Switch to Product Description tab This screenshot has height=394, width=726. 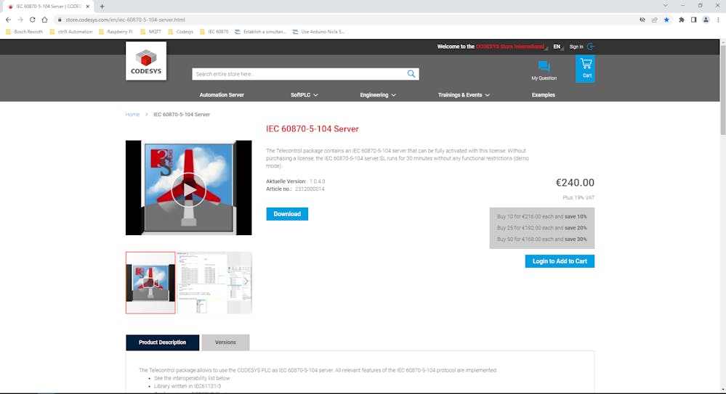pyautogui.click(x=163, y=342)
